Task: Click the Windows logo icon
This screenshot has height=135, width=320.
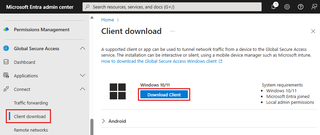Action: click(118, 91)
